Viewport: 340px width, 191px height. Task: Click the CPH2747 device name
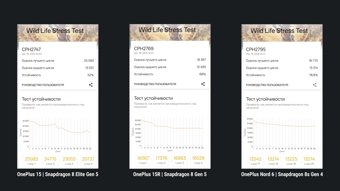click(31, 49)
